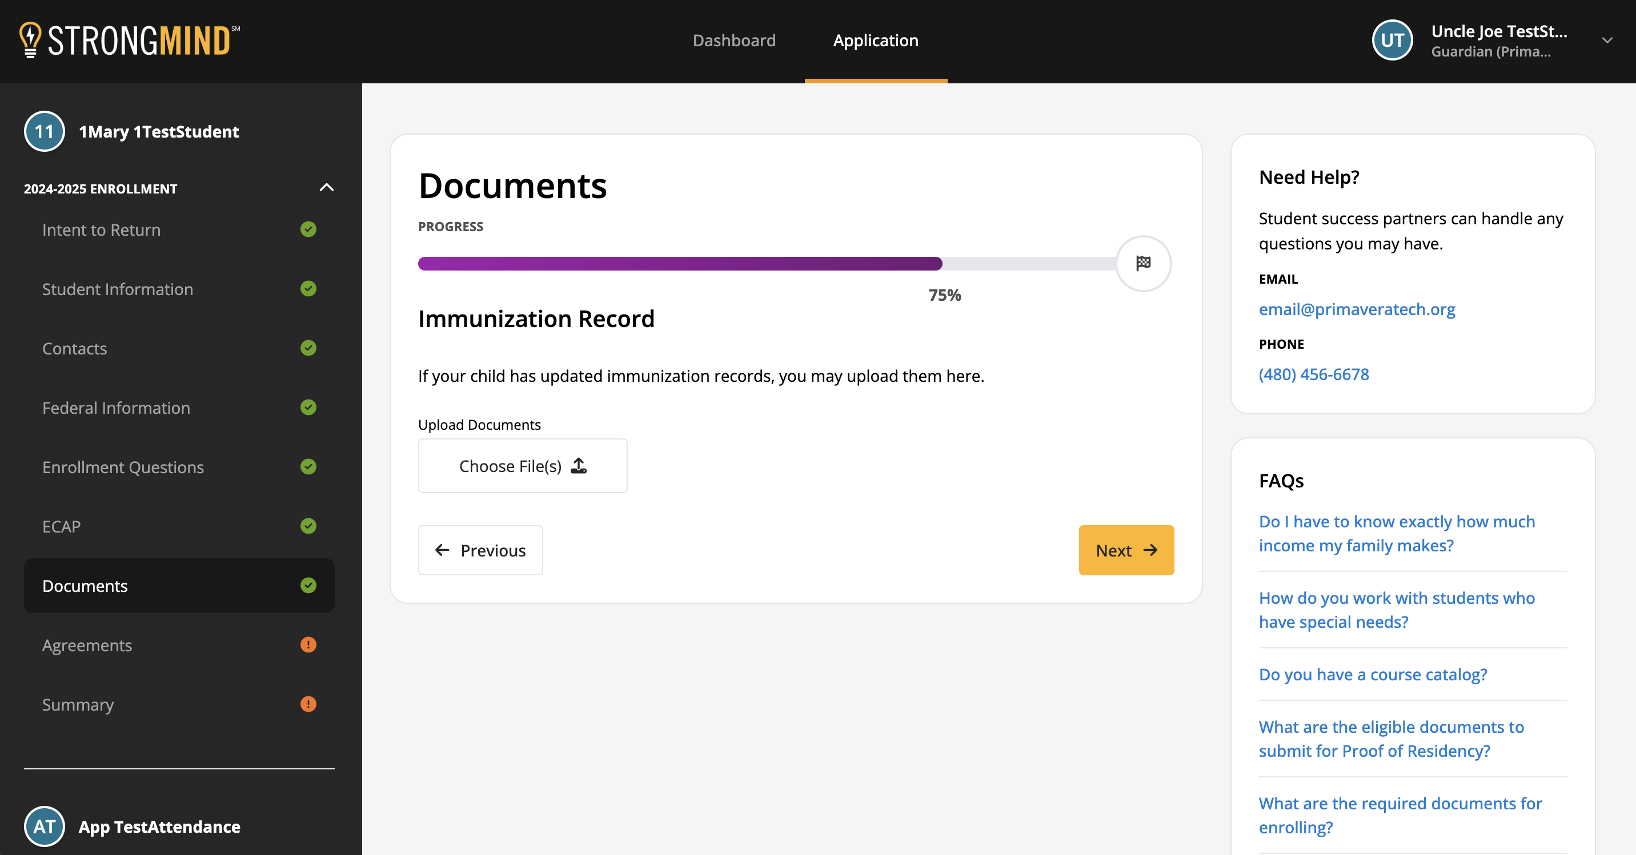The height and width of the screenshot is (855, 1636).
Task: Switch to the Dashboard tab
Action: 733,40
